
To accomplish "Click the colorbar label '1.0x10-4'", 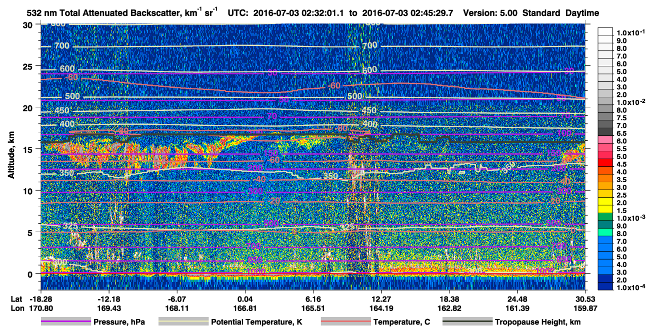I will click(632, 288).
